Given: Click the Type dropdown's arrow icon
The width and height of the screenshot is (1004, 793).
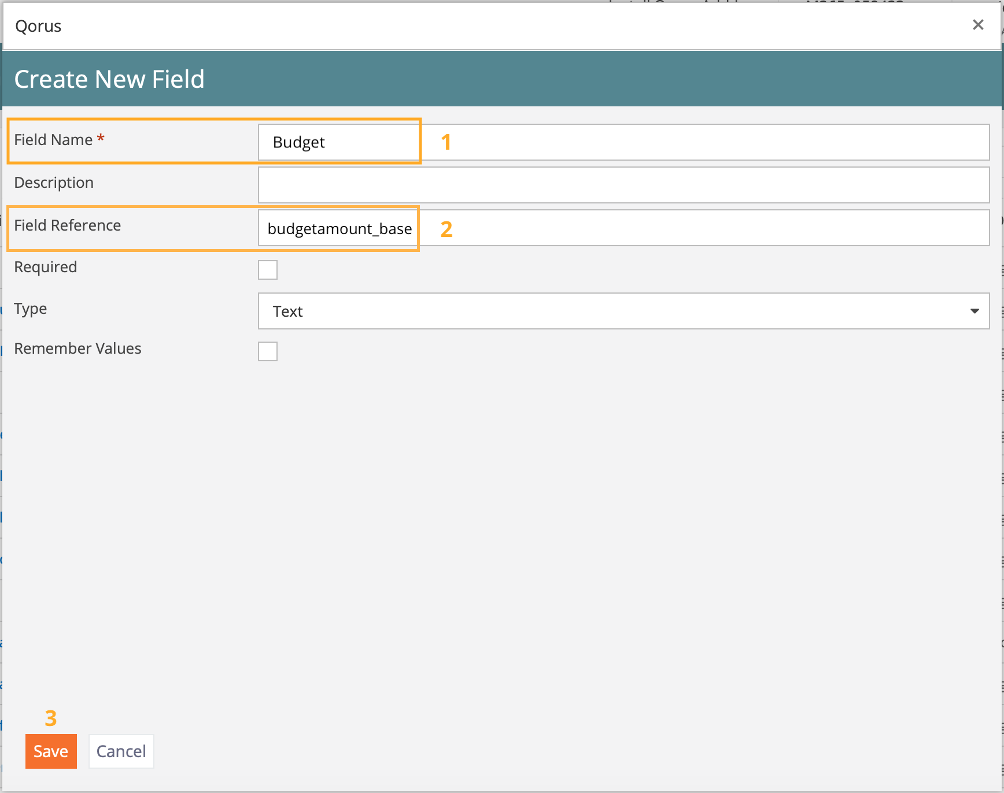Looking at the screenshot, I should [x=975, y=312].
